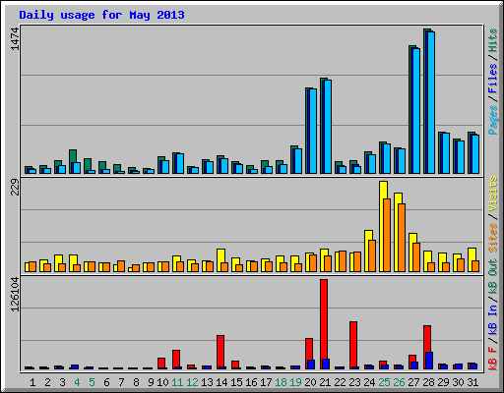Click the 229 visits axis value
This screenshot has width=504, height=393.
click(x=15, y=188)
